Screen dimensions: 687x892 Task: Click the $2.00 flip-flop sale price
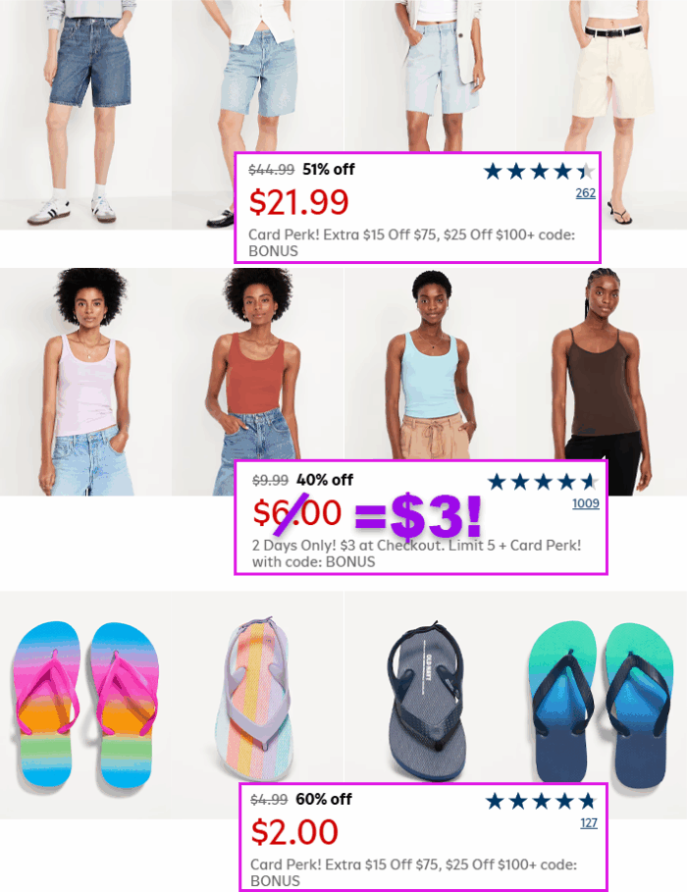click(x=294, y=832)
